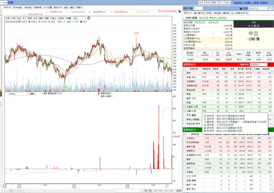Step to the next date with the right arrow
The image size is (274, 193).
pyautogui.click(x=267, y=8)
